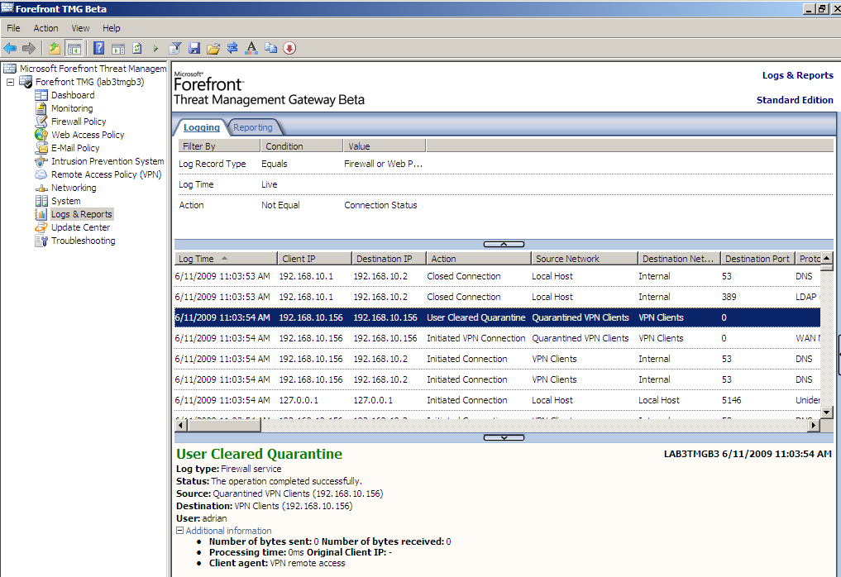
Task: Open the Help menu
Action: point(112,28)
